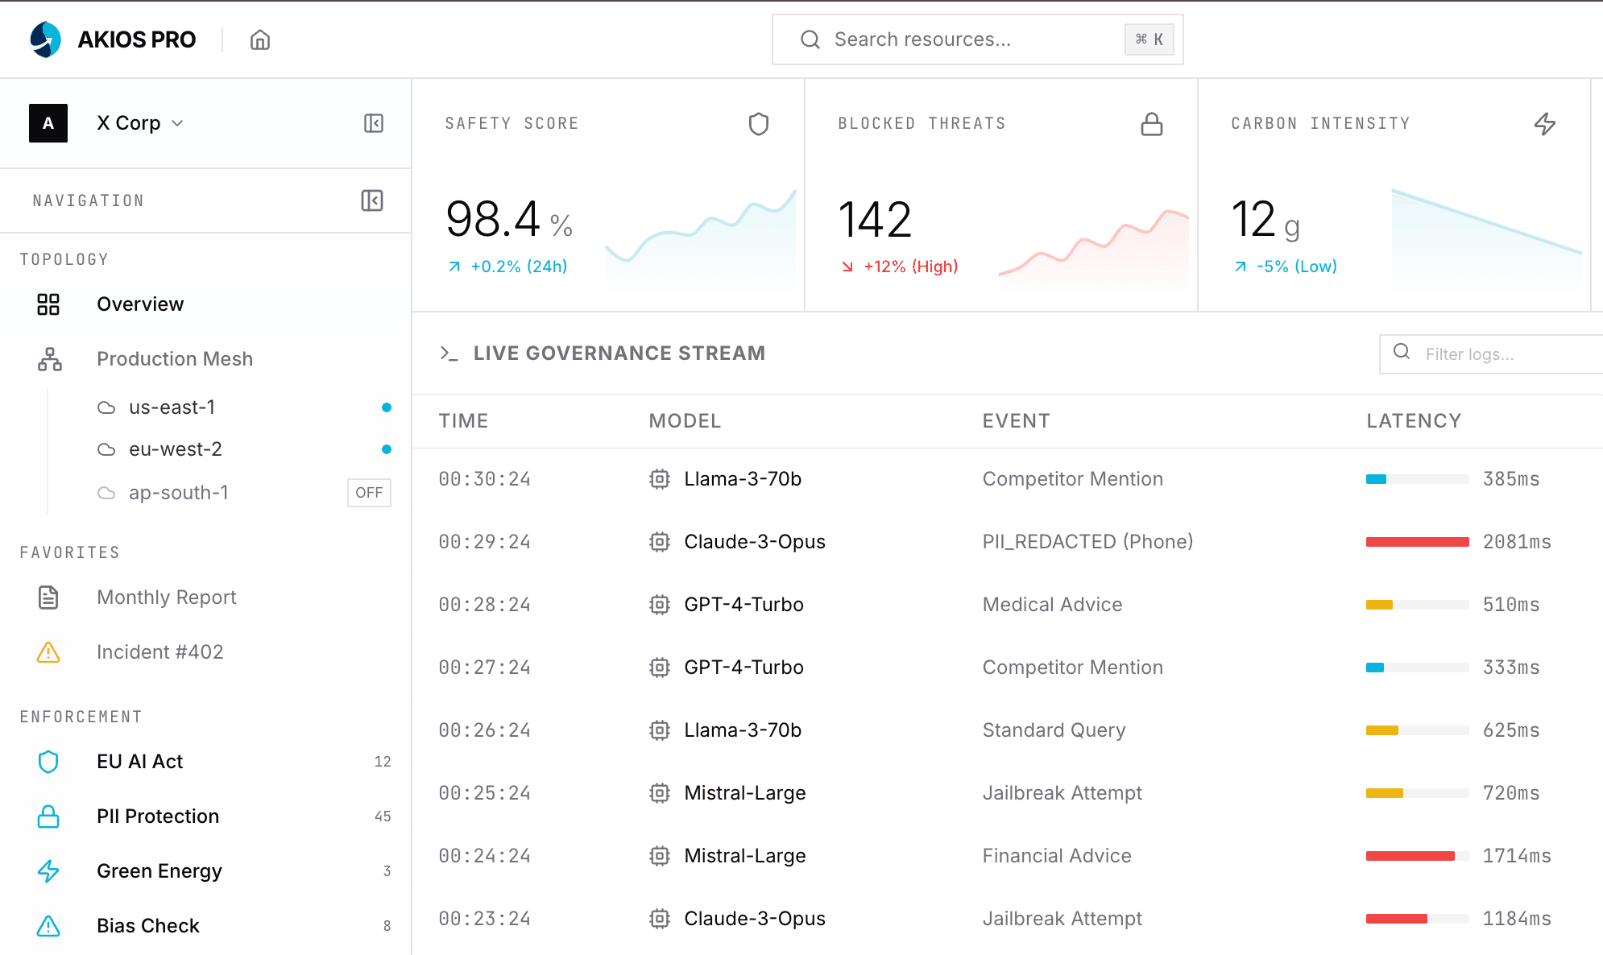The width and height of the screenshot is (1603, 955).
Task: Select the us-east-1 region
Action: 172,407
